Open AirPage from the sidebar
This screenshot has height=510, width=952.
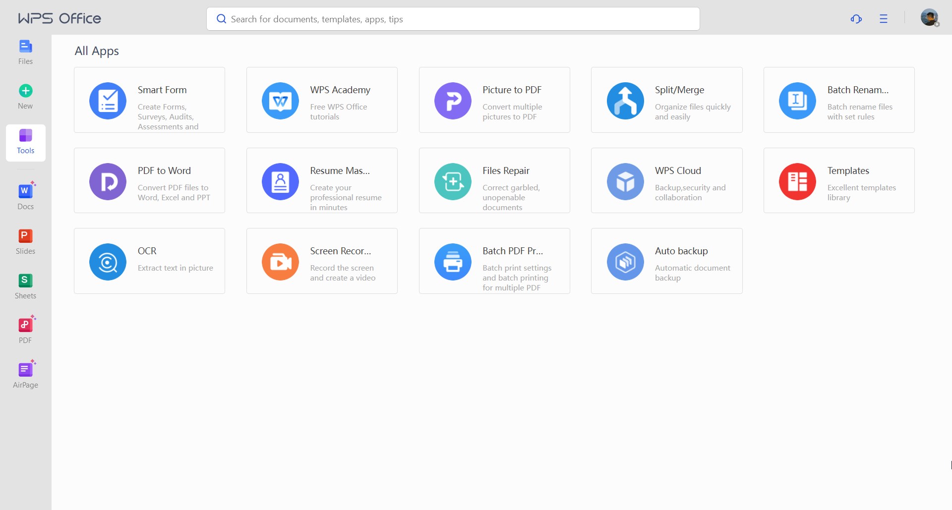pyautogui.click(x=25, y=375)
